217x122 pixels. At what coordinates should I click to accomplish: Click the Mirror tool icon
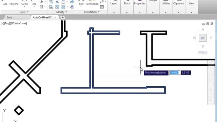pyautogui.click(x=57, y=2)
